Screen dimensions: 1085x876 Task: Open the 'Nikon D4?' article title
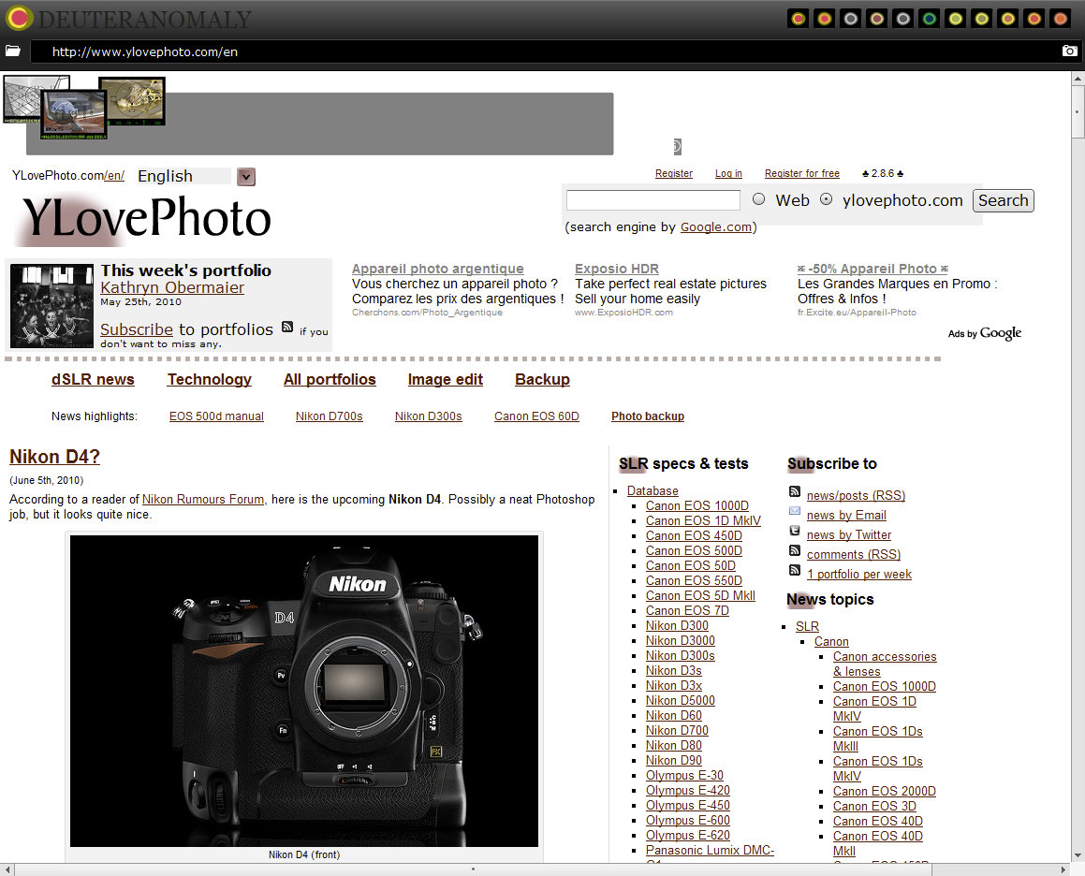(x=54, y=457)
